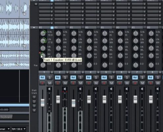Toggle the speaker monitor icon on channel 7
This screenshot has height=132, width=163.
tap(142, 89)
